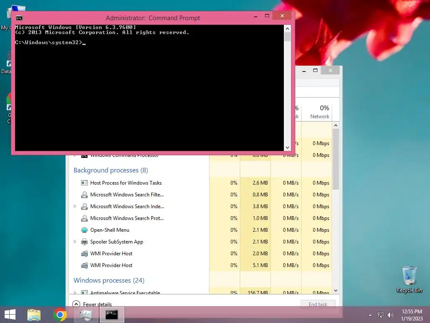Select the Open-Shell Menu row name
Image resolution: width=430 pixels, height=323 pixels.
pos(110,230)
